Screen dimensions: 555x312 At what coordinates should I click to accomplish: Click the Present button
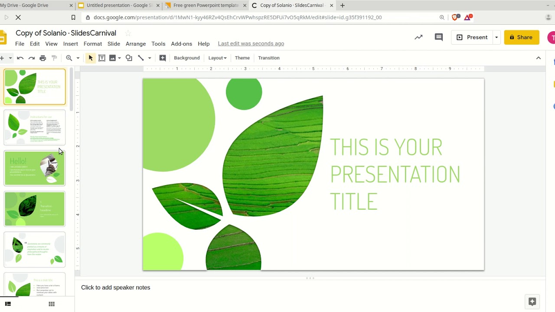coord(472,37)
